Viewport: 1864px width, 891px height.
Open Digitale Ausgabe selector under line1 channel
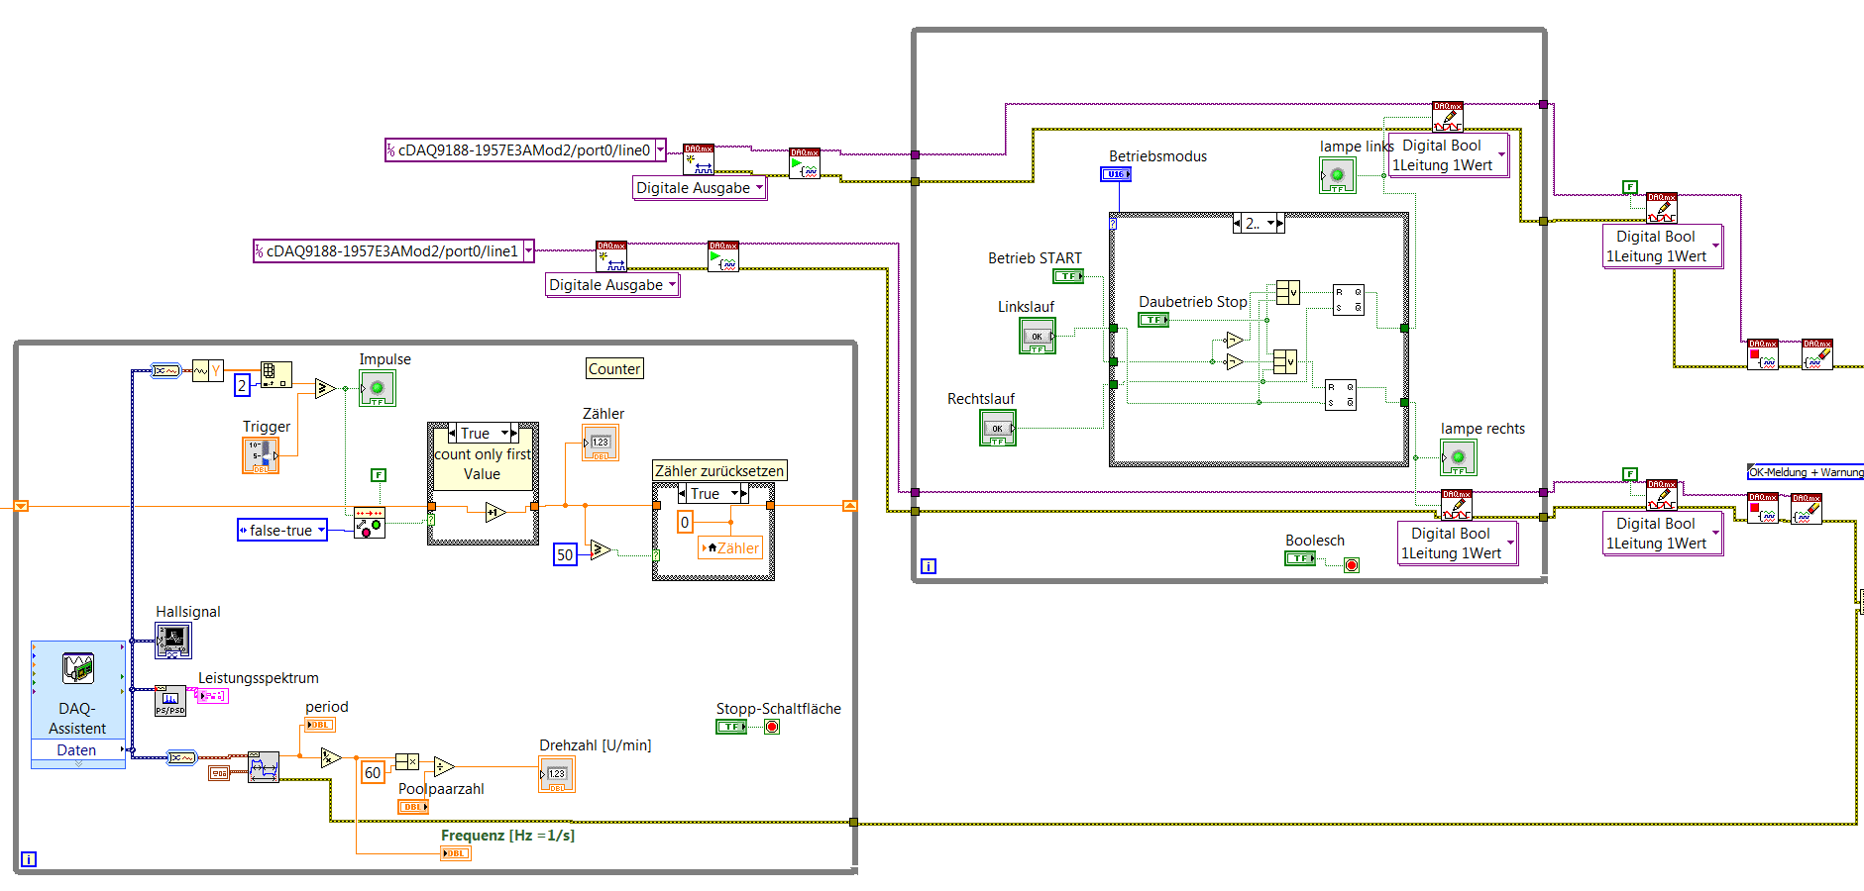pyautogui.click(x=612, y=285)
